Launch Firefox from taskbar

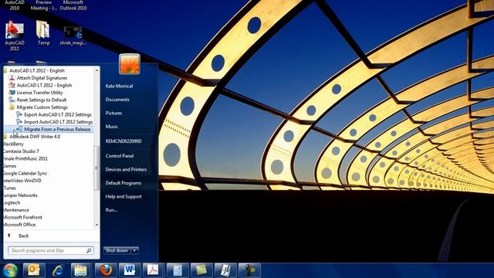pyautogui.click(x=106, y=270)
